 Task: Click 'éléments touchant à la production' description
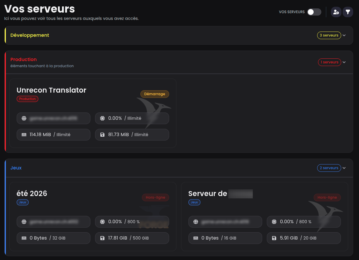[x=42, y=66]
